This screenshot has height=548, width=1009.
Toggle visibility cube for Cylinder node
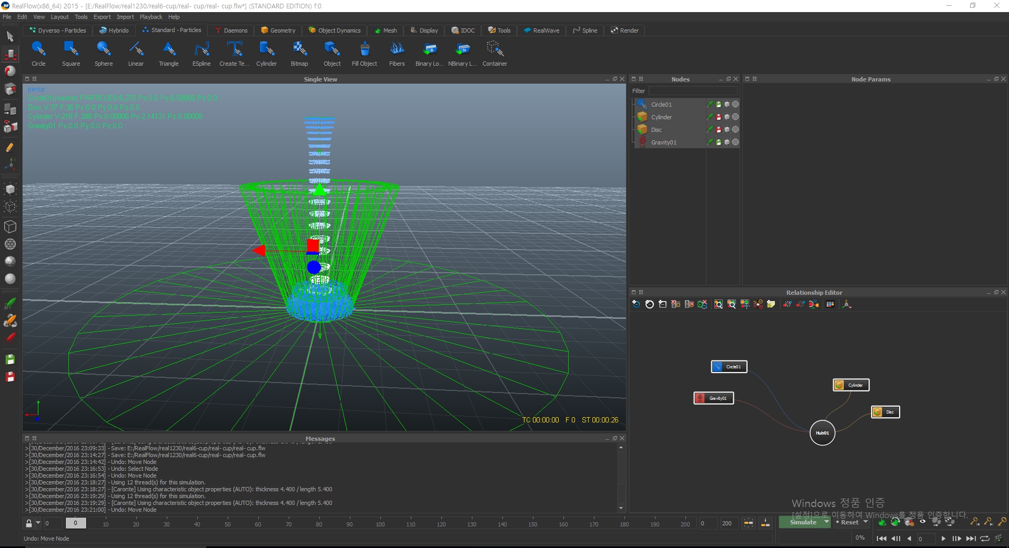[x=727, y=117]
